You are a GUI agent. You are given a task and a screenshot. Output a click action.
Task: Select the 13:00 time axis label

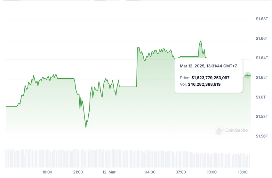click(x=243, y=172)
